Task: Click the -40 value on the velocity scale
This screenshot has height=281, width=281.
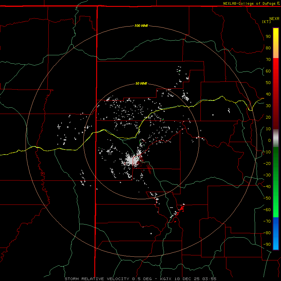Action: [x=267, y=187]
